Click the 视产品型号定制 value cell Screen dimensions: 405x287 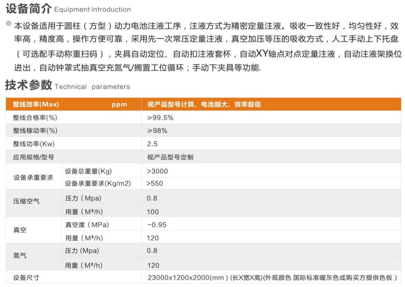tap(170, 157)
